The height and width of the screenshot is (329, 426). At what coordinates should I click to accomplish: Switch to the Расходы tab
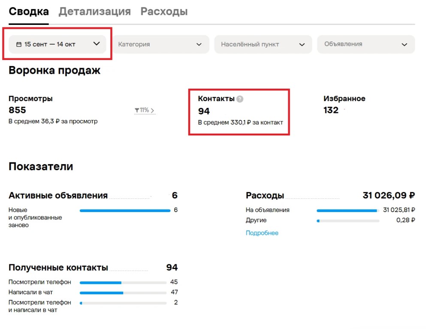[x=164, y=12]
